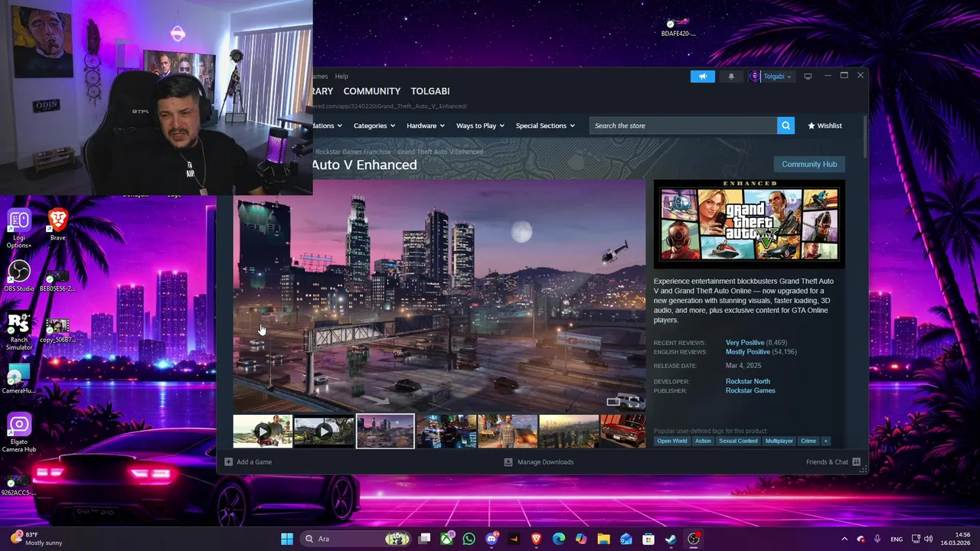Launch Brave from the desktop shortcut
Image resolution: width=980 pixels, height=551 pixels.
coord(57,225)
